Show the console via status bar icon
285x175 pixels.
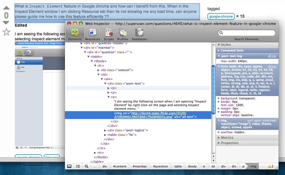pyautogui.click(x=78, y=166)
